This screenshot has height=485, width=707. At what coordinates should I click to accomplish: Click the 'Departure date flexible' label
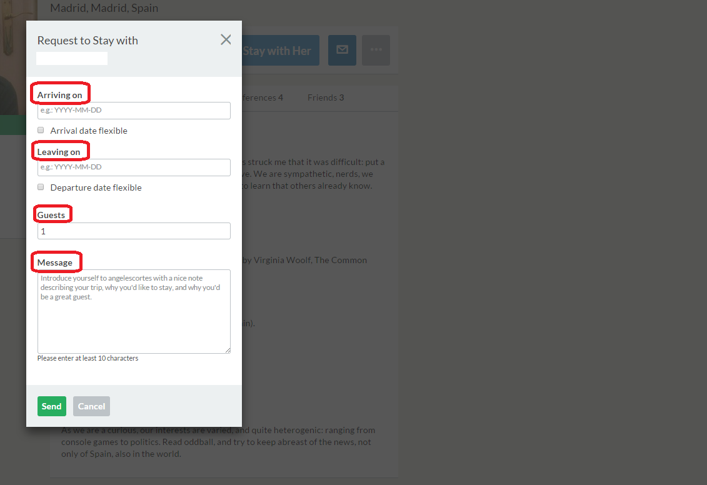[96, 187]
